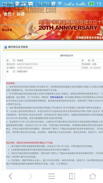Select the name value 单建良
The width and height of the screenshot is (103, 183).
(20, 60)
